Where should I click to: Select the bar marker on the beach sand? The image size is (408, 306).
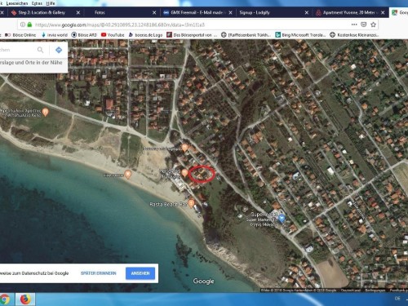(128, 174)
